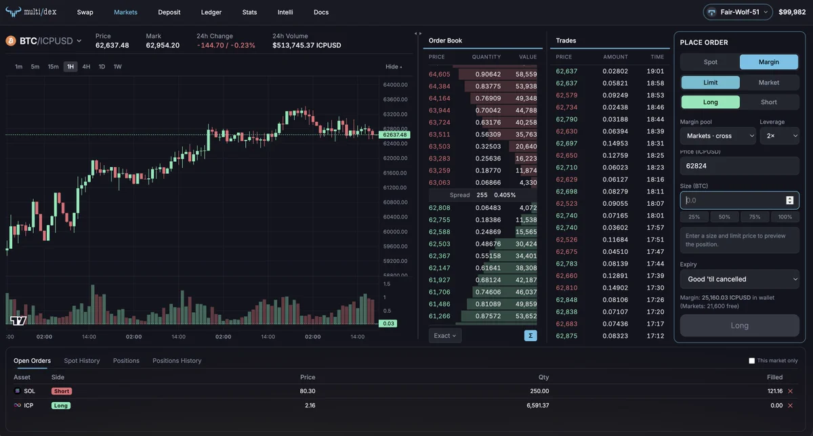Set chart interval to 4H
813x436 pixels.
point(86,67)
